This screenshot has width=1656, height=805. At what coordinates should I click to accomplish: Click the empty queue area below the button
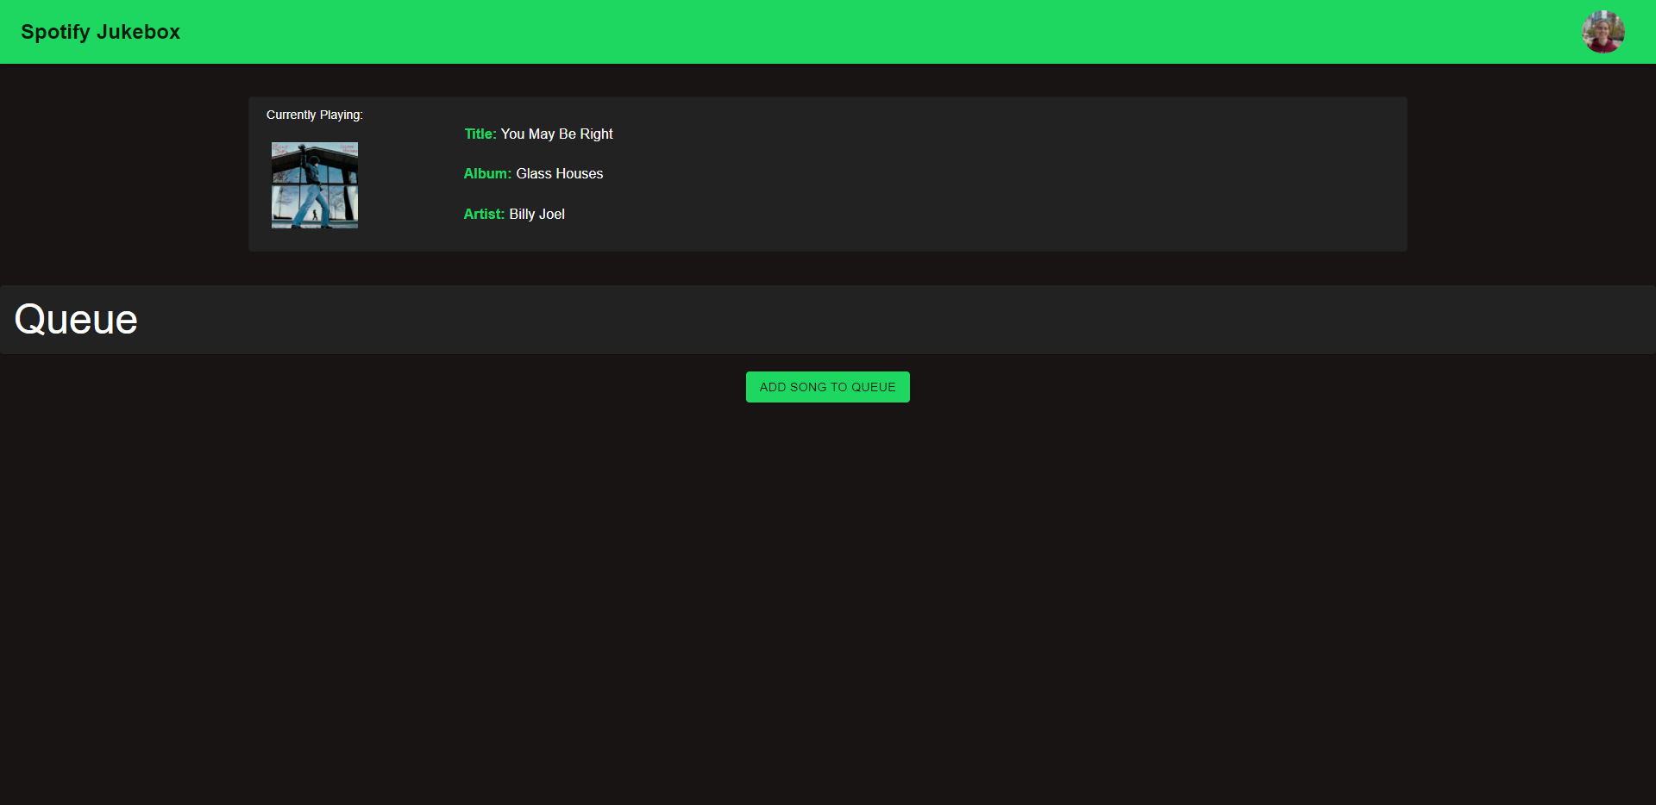pyautogui.click(x=828, y=560)
